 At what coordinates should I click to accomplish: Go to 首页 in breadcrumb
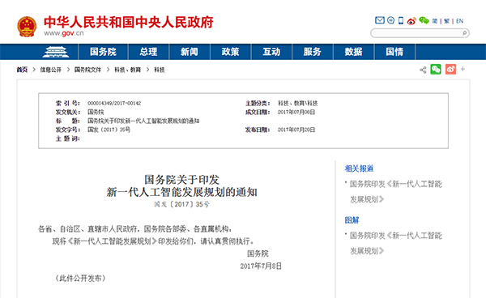coord(22,70)
